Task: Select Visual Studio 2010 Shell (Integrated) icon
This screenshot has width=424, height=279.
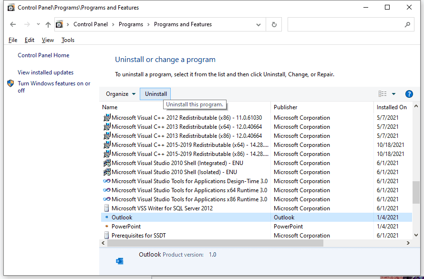Action: [x=107, y=163]
